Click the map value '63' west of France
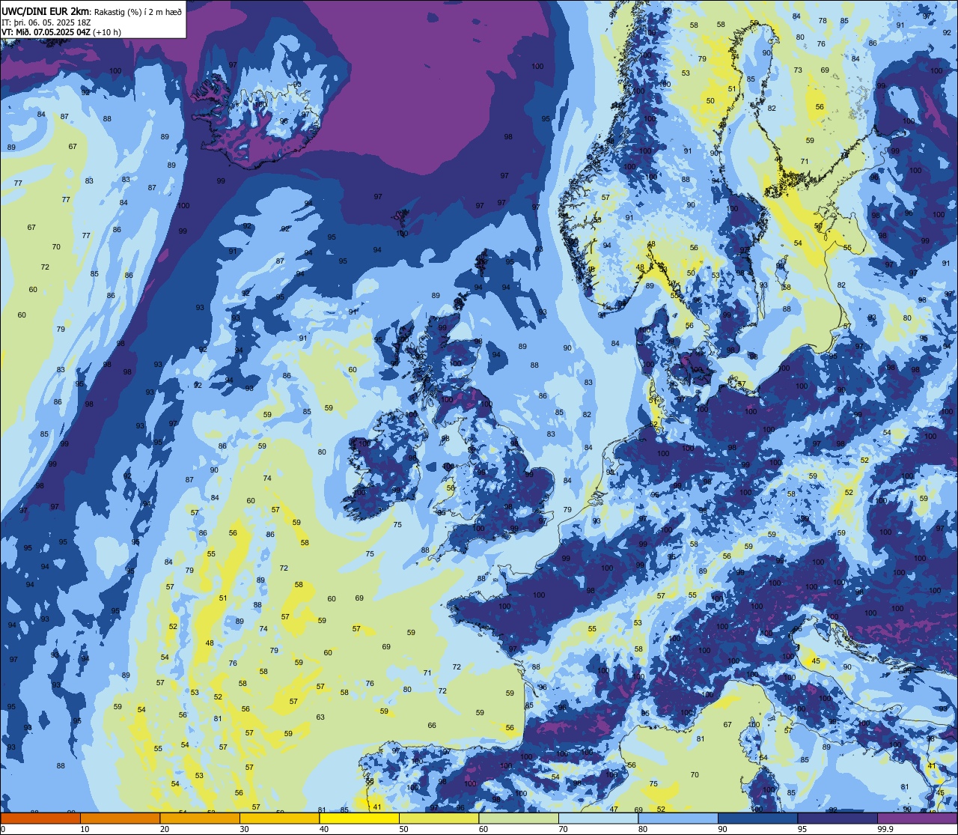Image resolution: width=958 pixels, height=835 pixels. pyautogui.click(x=320, y=717)
